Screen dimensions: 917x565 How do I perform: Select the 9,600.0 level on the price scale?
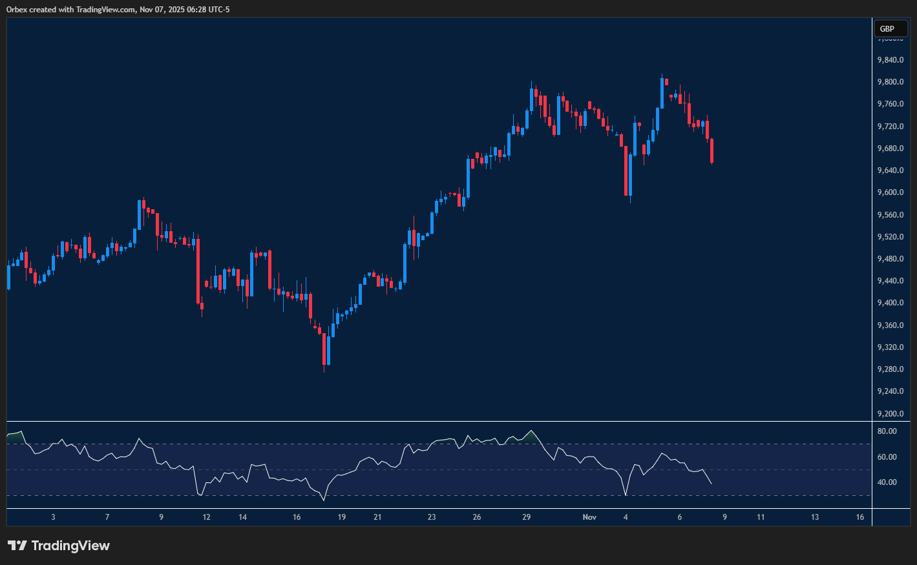890,192
